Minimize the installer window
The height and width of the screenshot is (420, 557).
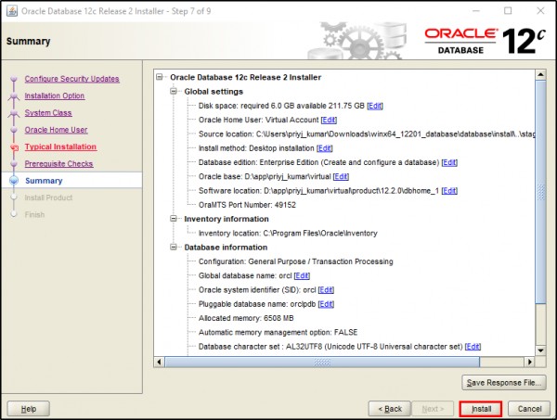[x=475, y=11]
